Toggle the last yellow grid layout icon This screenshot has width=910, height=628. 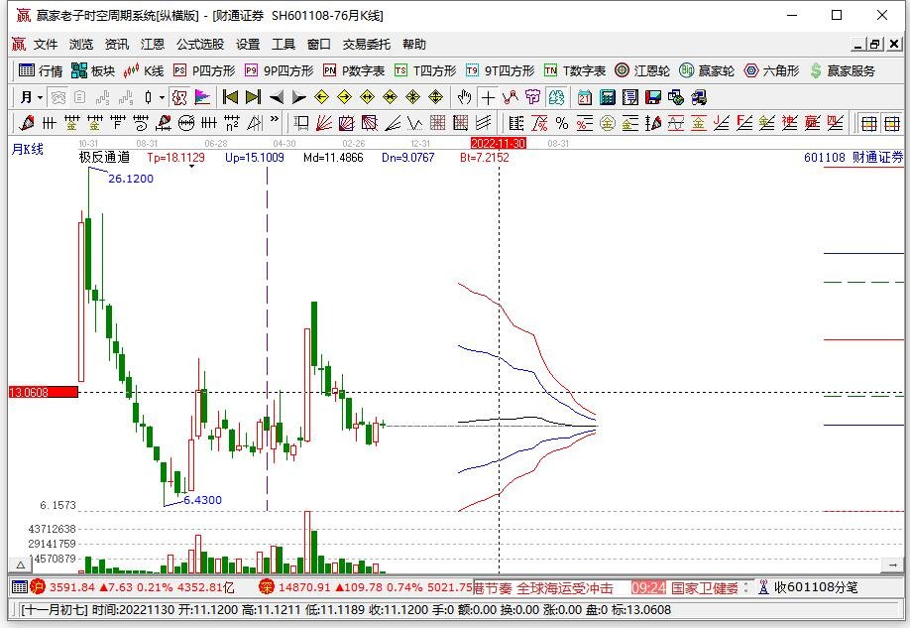[892, 123]
